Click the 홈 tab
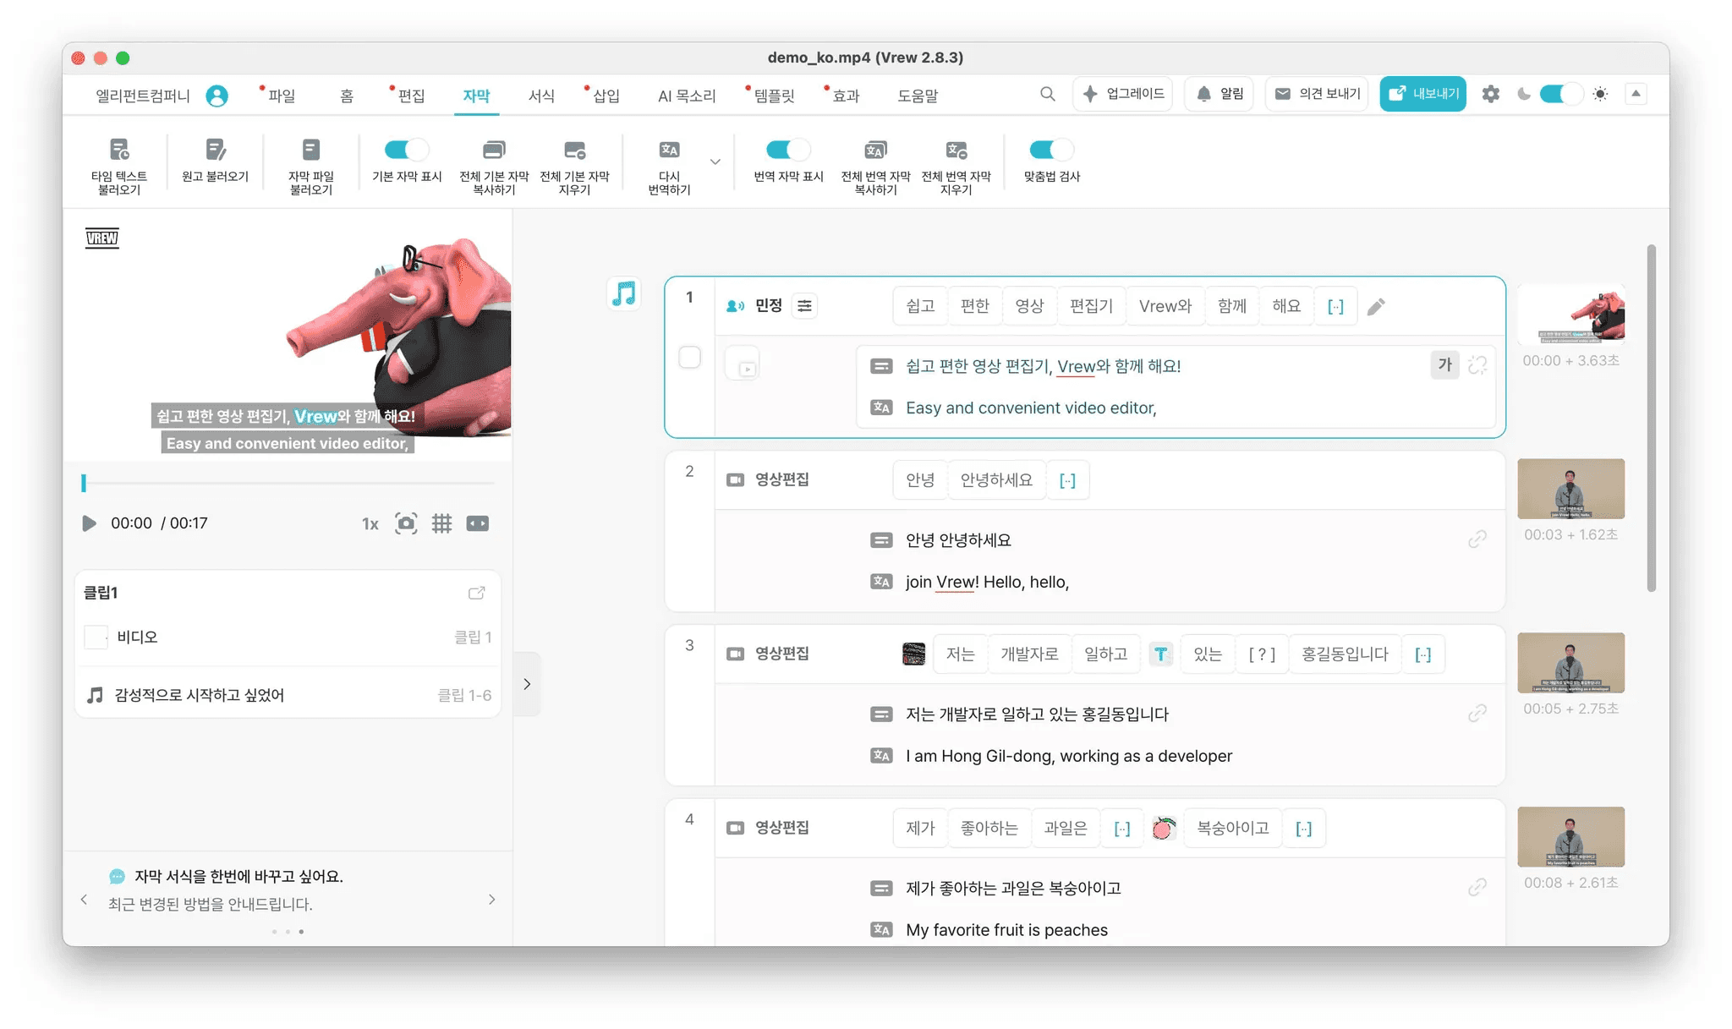Screen dimensions: 1732x1029 (x=347, y=96)
